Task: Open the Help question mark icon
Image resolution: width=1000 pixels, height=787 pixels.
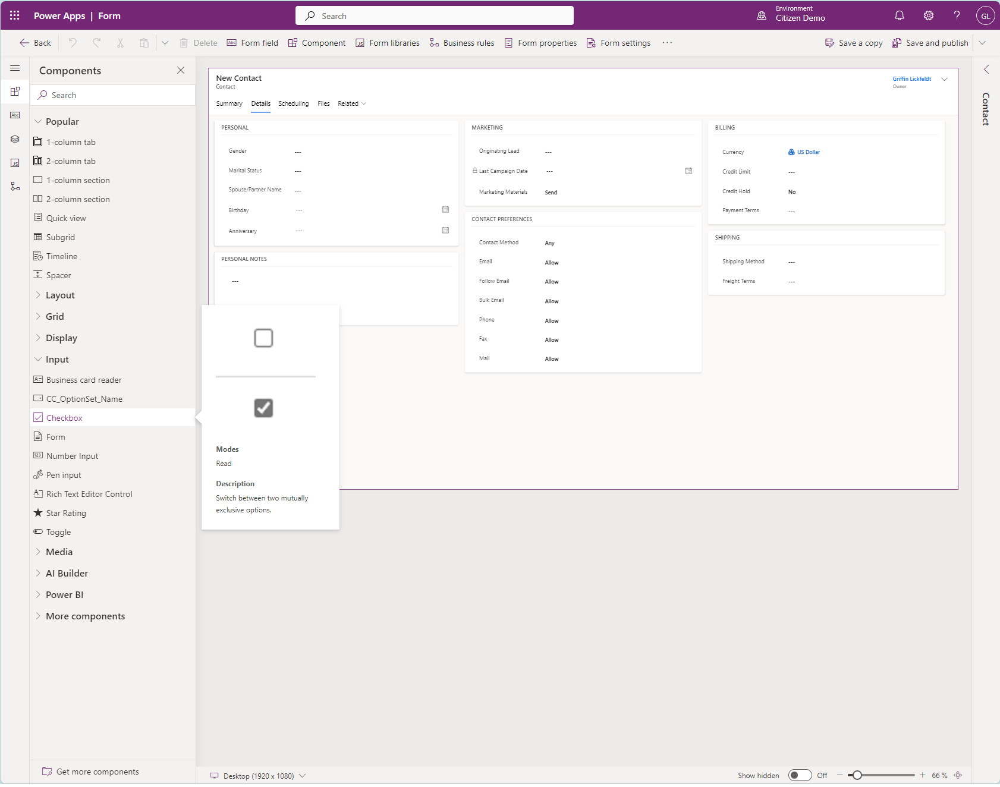Action: (x=957, y=15)
